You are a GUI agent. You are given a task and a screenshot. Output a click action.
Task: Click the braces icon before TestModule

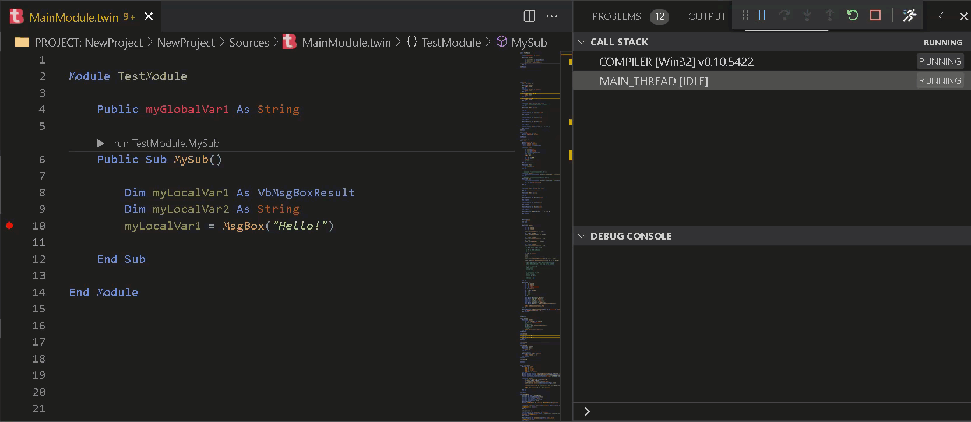[412, 42]
